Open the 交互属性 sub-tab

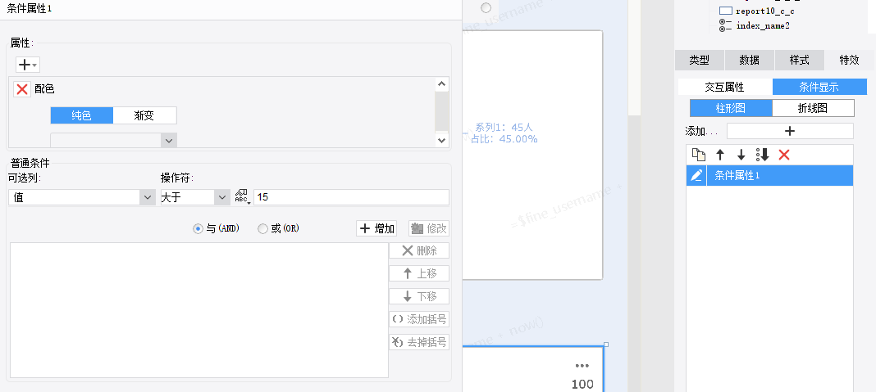724,87
